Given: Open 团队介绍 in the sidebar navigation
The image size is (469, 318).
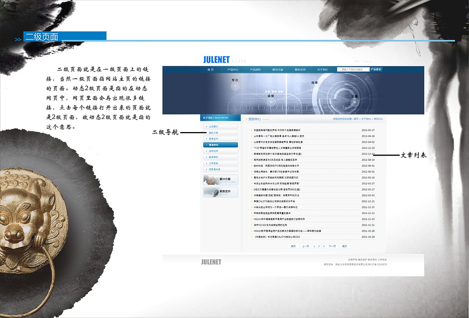Looking at the screenshot, I should [x=220, y=132].
